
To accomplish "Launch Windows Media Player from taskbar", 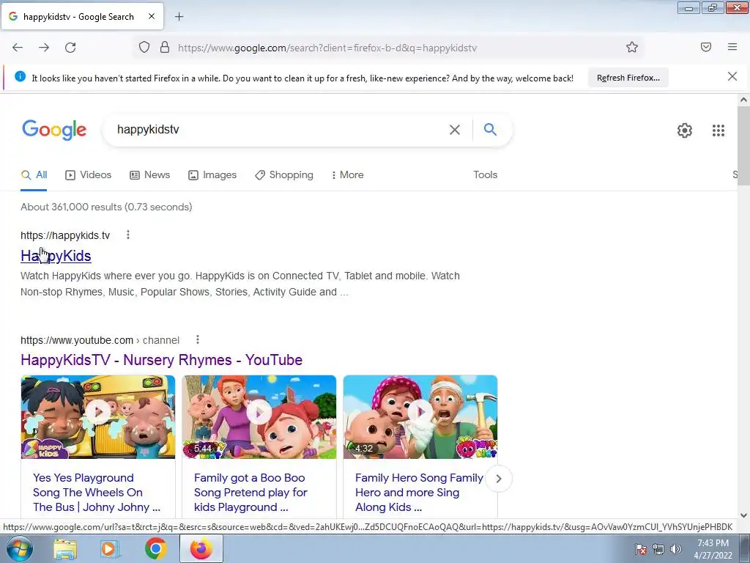I will (110, 549).
